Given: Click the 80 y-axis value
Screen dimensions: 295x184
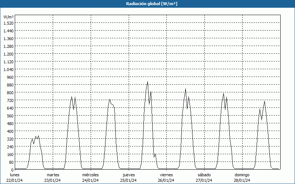Looking at the screenshot, I should pyautogui.click(x=11, y=162).
